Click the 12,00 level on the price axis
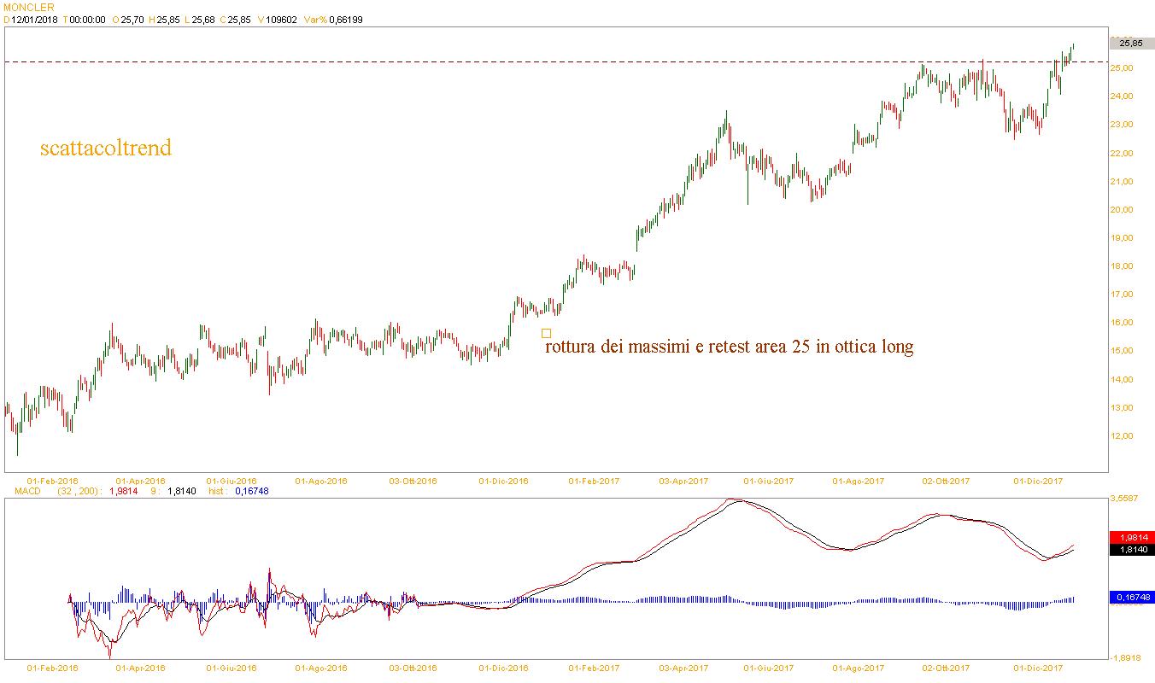The width and height of the screenshot is (1155, 683). click(1122, 435)
